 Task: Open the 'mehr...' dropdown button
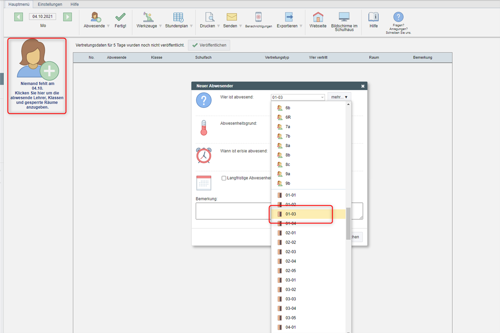tap(339, 97)
